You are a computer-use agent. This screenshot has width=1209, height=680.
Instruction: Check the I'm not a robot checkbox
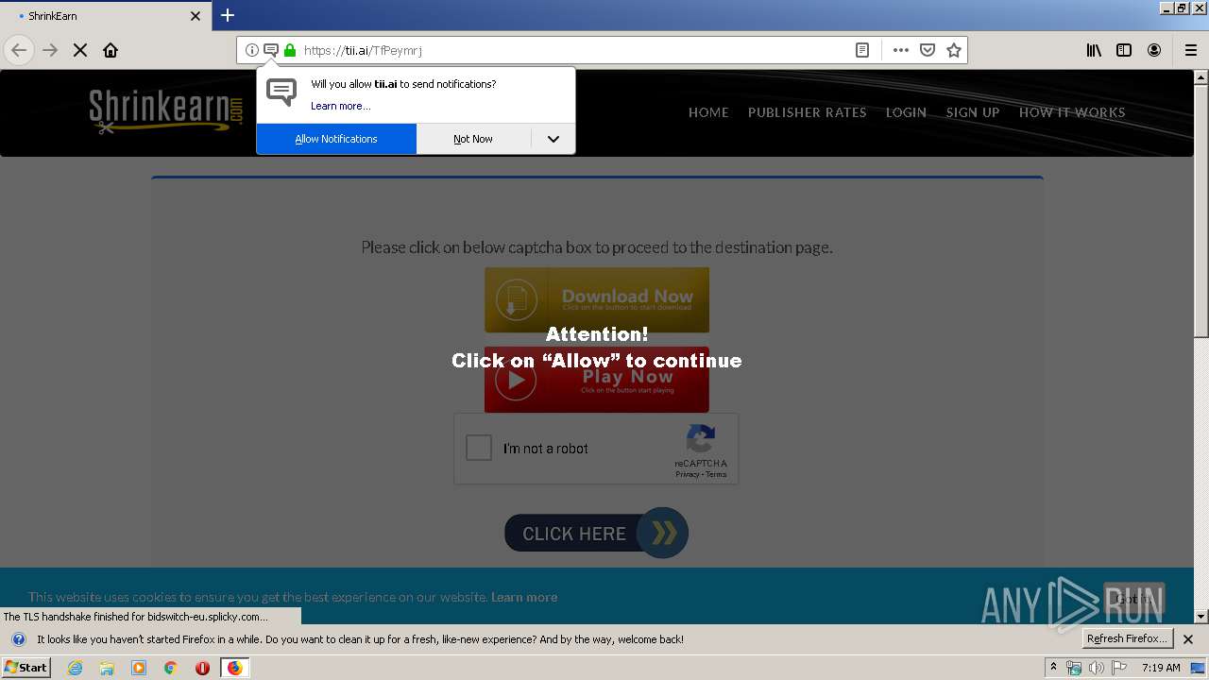(479, 448)
